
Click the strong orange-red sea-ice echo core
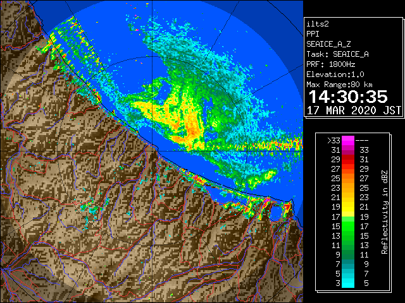coord(192,131)
